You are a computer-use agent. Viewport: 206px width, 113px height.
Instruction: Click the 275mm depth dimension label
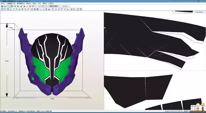click(x=10, y=28)
